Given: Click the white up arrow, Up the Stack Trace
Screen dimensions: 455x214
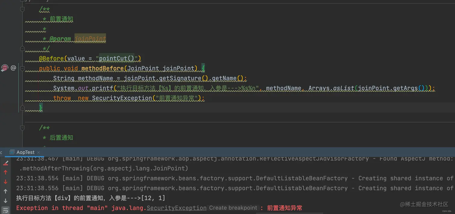Looking at the screenshot, I should click(5, 191).
